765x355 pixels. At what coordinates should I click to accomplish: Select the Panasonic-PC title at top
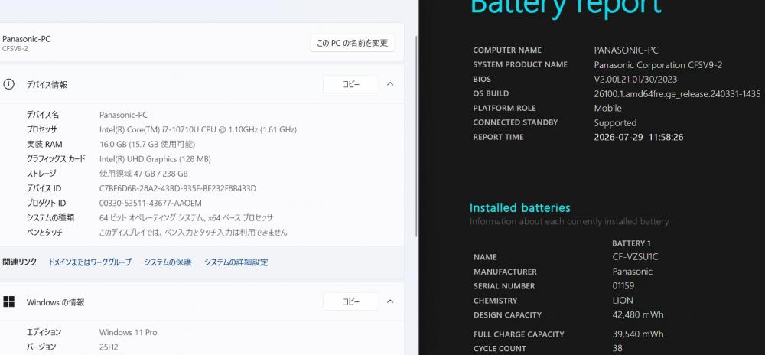click(x=26, y=39)
